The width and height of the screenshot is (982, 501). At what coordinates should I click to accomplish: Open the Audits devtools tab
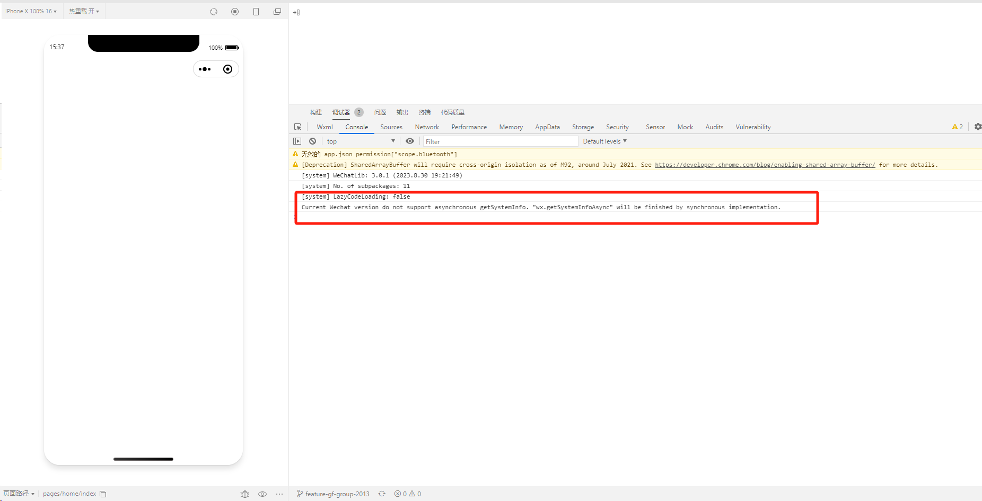[x=714, y=127]
